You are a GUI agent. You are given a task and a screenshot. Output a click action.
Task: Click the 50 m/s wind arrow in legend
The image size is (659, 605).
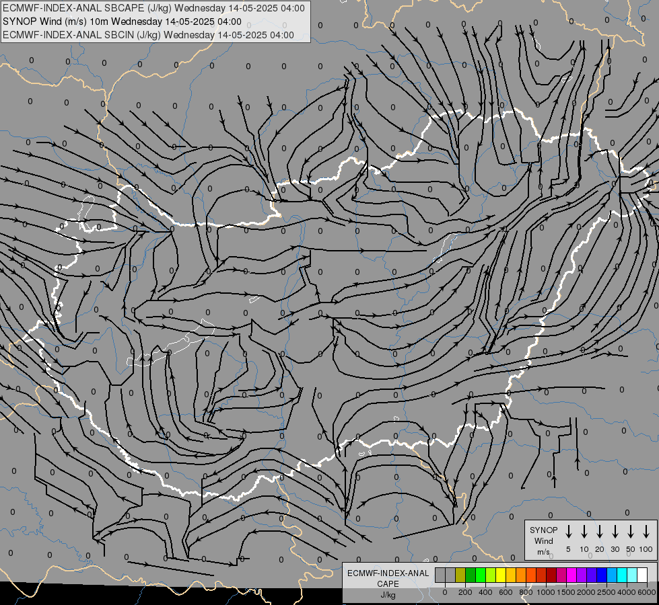[x=631, y=532]
